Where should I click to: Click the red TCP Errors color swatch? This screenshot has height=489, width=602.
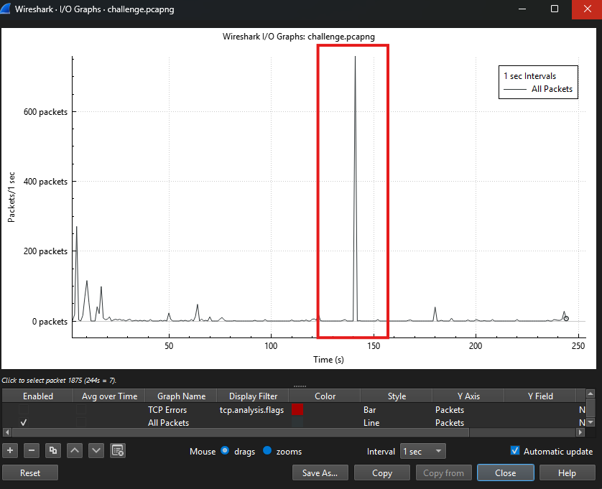click(297, 409)
